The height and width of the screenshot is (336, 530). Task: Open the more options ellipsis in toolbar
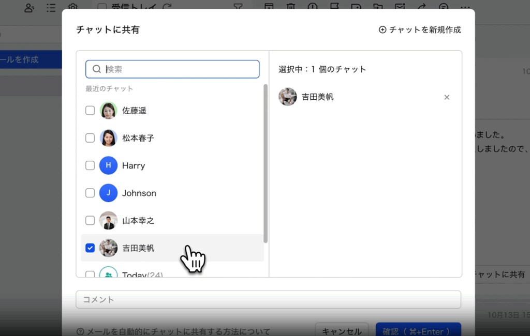tap(465, 7)
